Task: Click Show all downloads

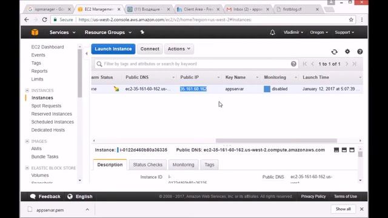Action: pyautogui.click(x=343, y=209)
